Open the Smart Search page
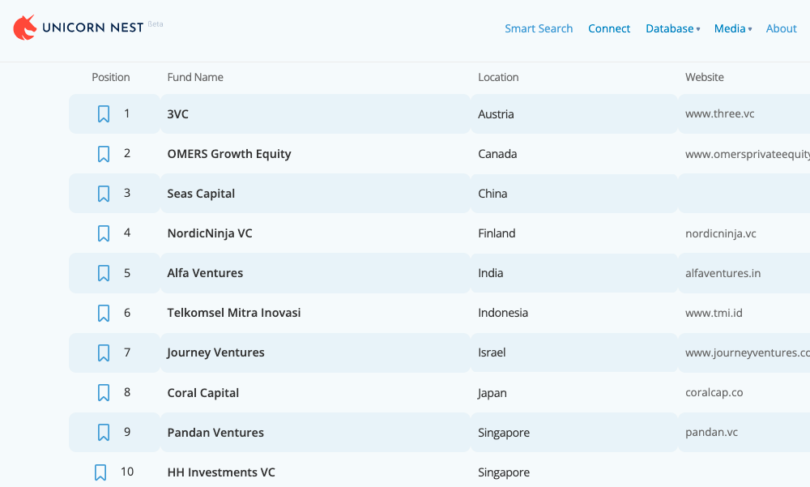The image size is (810, 487). [x=539, y=28]
